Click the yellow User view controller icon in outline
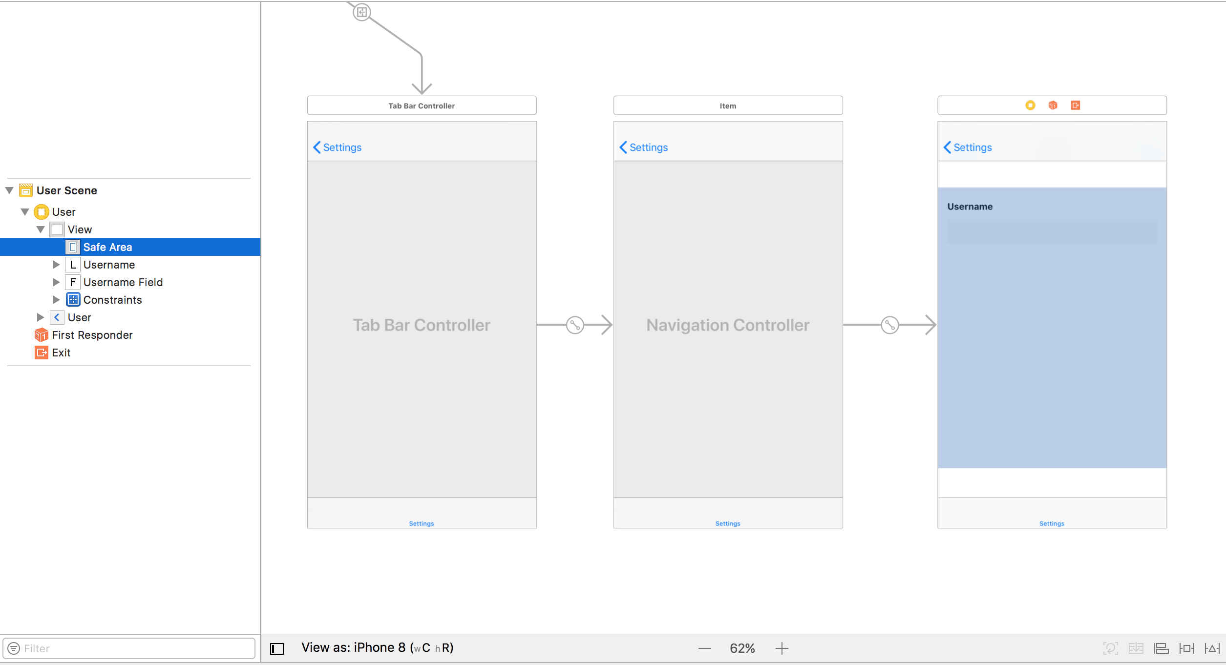 pyautogui.click(x=42, y=212)
